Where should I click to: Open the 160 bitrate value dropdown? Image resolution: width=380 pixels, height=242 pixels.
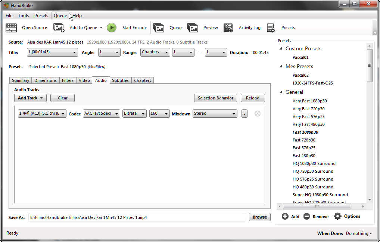159,114
